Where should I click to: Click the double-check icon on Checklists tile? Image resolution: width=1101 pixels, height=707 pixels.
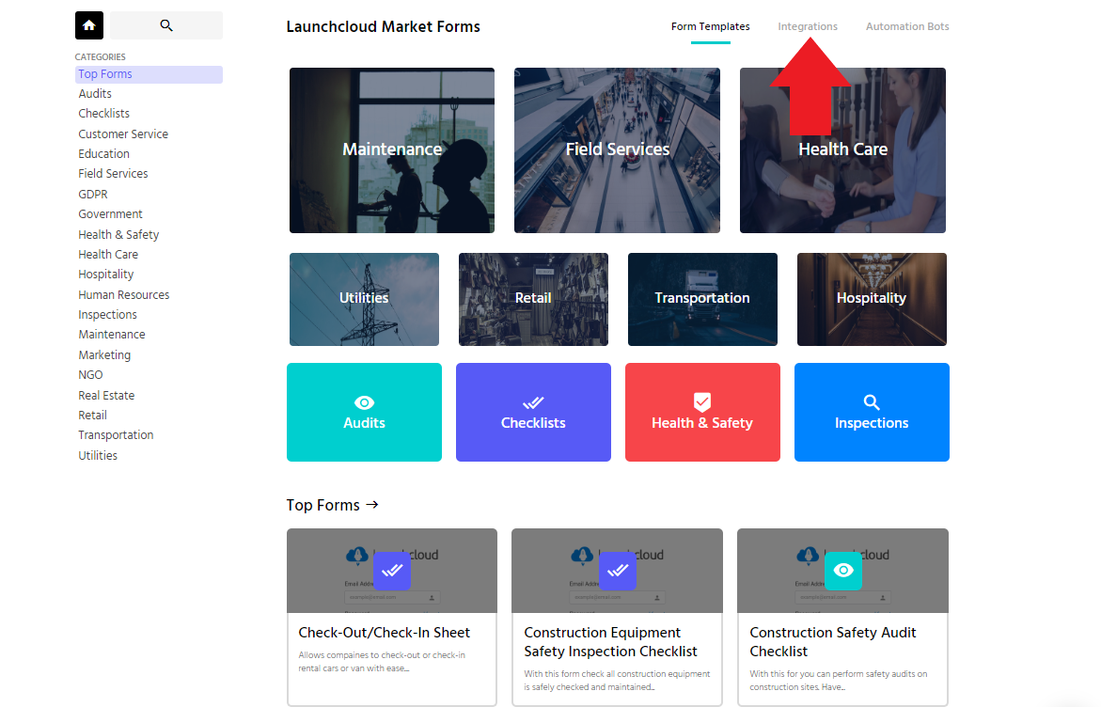[533, 402]
